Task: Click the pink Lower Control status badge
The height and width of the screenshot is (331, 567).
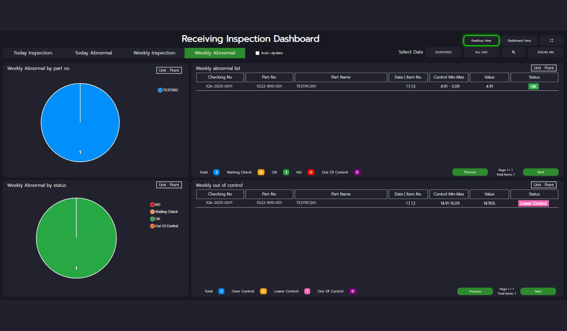Action: click(x=533, y=203)
